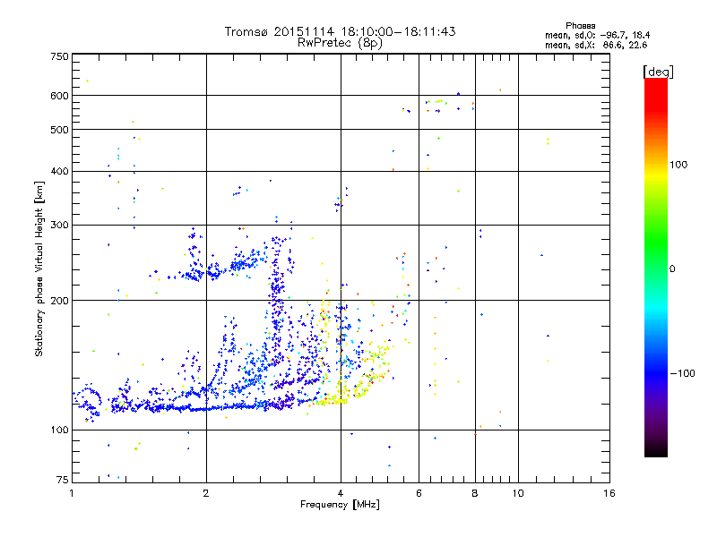Click the y-axis '600' tick label
The width and height of the screenshot is (717, 537).
pos(59,96)
